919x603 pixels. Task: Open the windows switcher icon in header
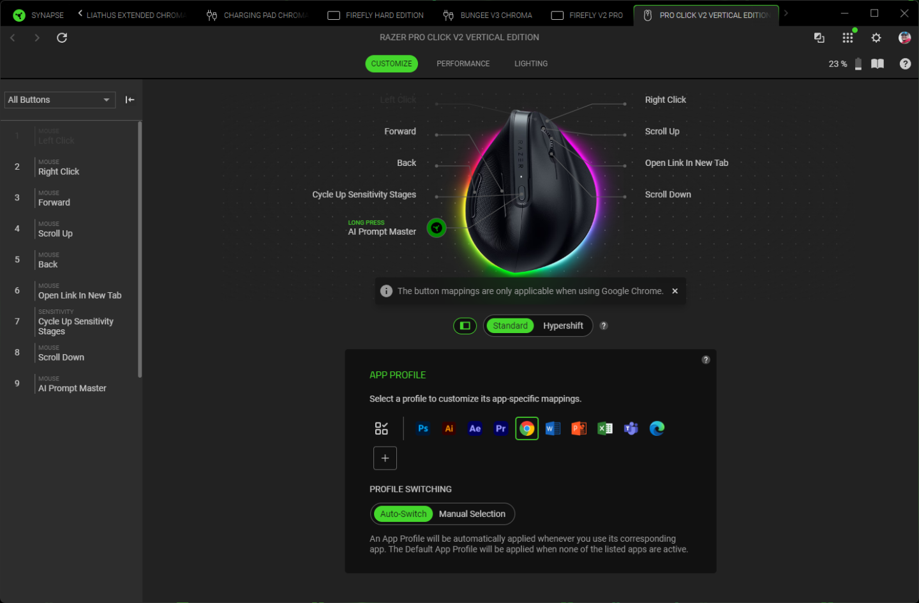(819, 38)
